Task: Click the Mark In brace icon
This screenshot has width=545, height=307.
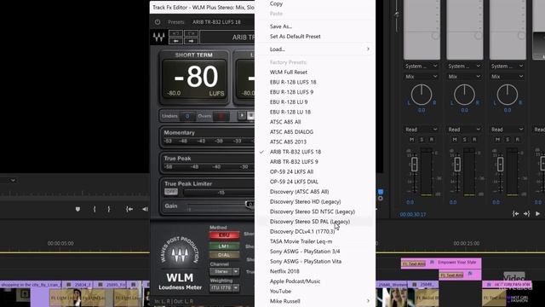Action: tap(95, 209)
